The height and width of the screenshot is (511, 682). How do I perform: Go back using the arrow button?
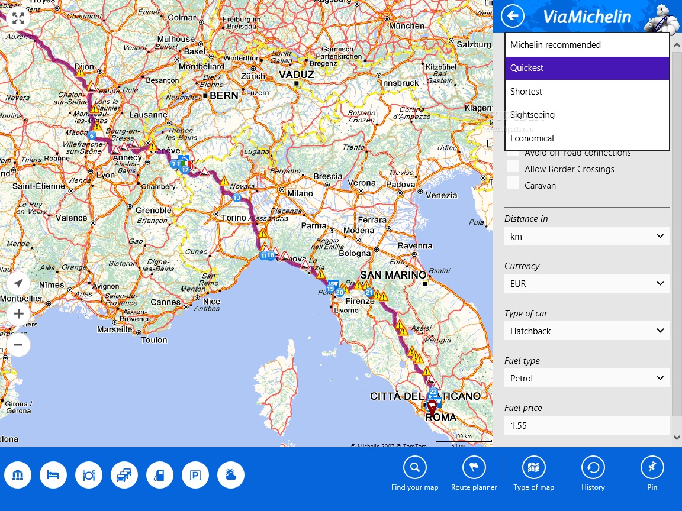513,16
